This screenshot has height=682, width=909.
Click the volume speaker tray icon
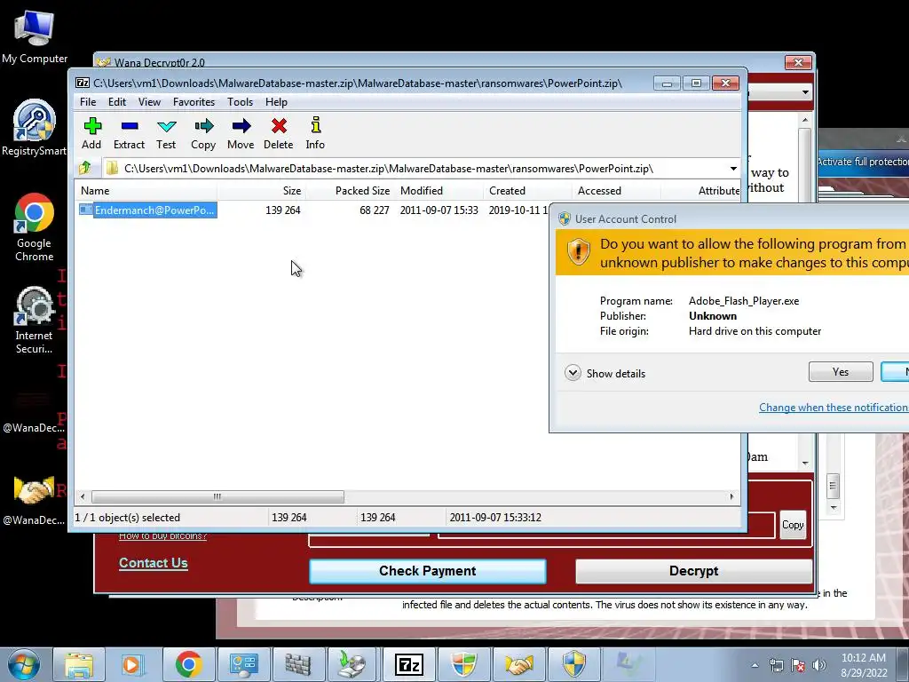point(819,665)
